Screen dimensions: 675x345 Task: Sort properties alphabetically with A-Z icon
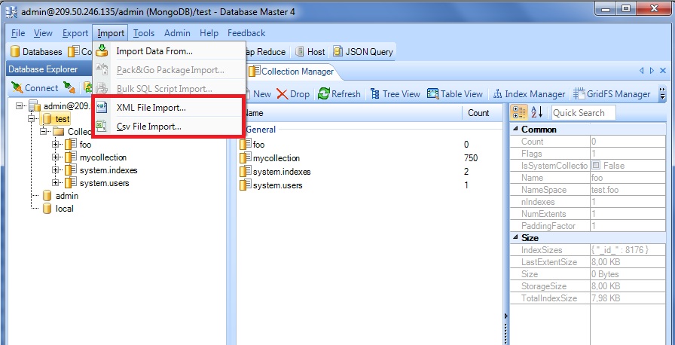pos(537,112)
